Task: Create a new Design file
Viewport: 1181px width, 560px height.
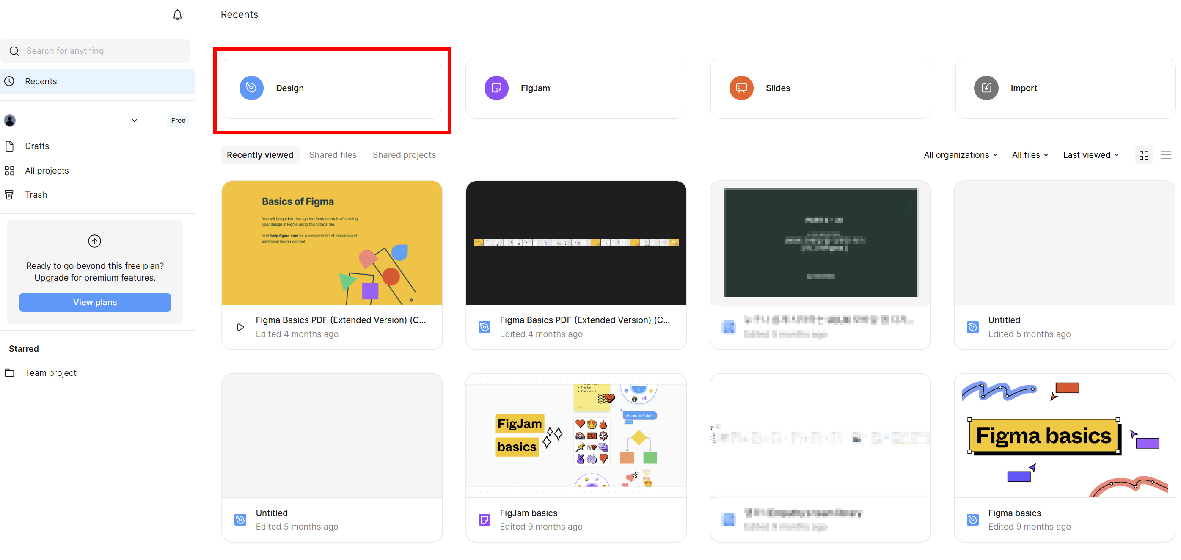Action: click(x=331, y=88)
